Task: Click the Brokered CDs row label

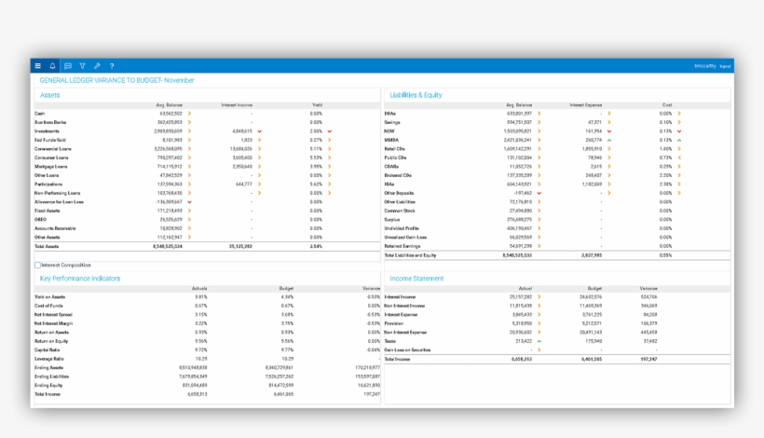Action: tap(398, 175)
